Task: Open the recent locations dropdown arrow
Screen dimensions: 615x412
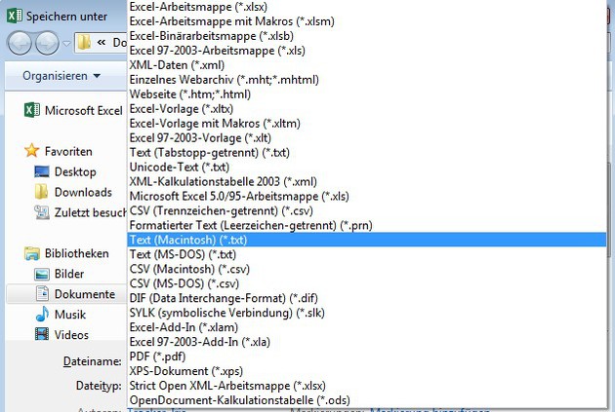Action: (66, 43)
